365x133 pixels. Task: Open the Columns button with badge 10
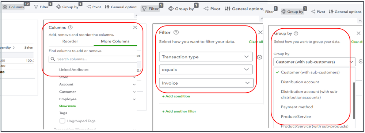(14, 7)
